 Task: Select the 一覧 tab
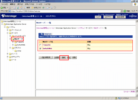pos(41,34)
